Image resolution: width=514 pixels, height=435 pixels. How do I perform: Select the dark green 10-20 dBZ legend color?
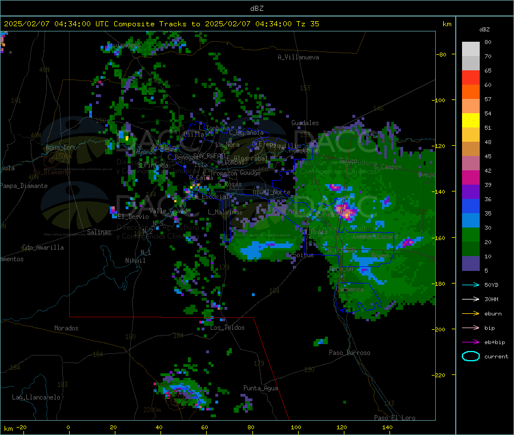pyautogui.click(x=471, y=249)
